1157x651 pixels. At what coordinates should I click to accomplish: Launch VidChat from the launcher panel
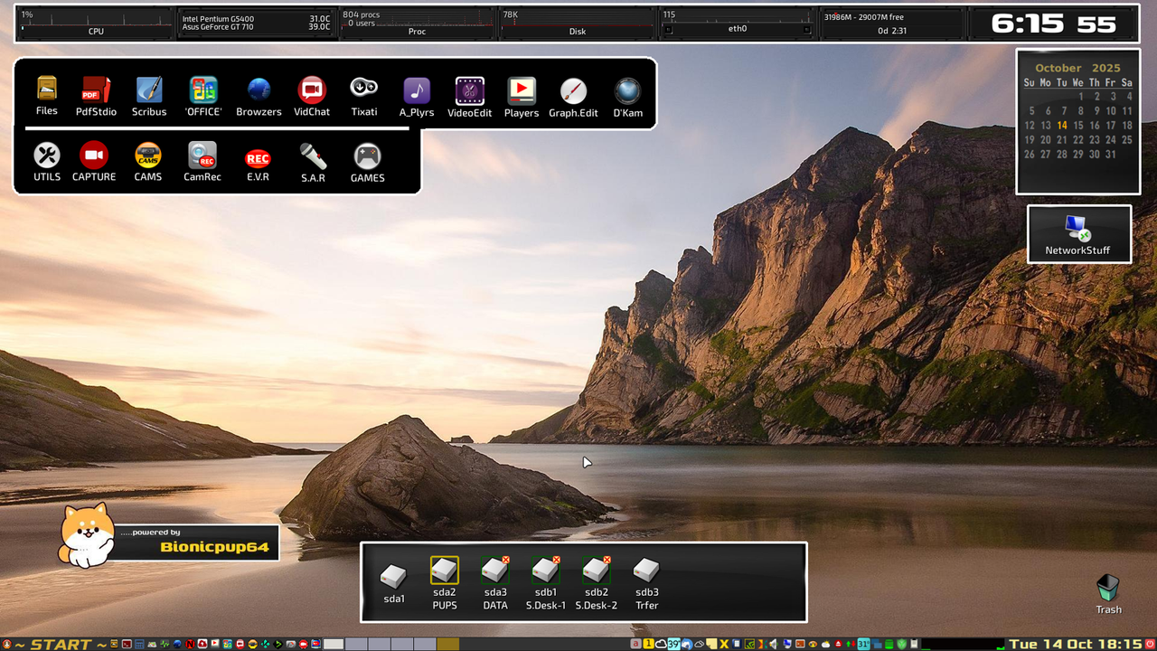[312, 89]
